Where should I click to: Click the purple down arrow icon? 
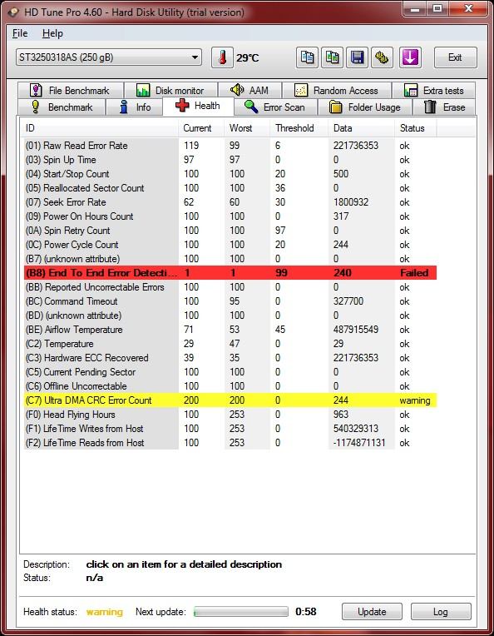[x=410, y=57]
